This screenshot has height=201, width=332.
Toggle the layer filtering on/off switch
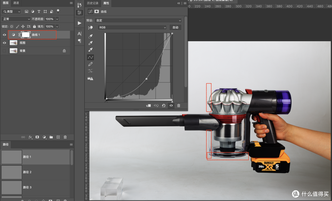click(x=58, y=11)
